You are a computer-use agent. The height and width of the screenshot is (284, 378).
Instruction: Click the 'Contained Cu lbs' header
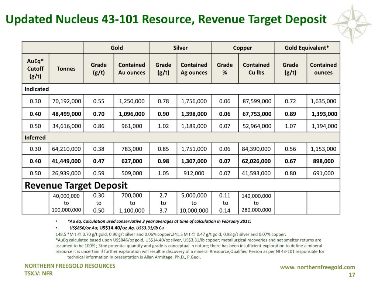pos(256,68)
